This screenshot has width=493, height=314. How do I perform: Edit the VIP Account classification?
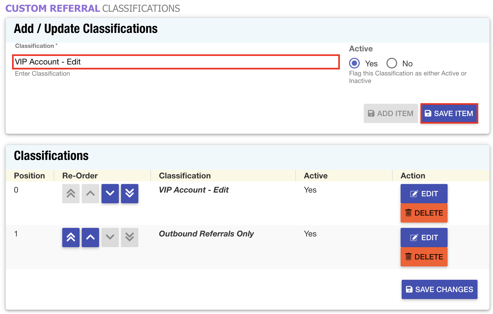coord(424,193)
